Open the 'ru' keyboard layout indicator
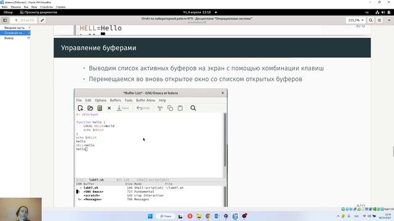Screen dimensions: 394x221 tap(367, 12)
